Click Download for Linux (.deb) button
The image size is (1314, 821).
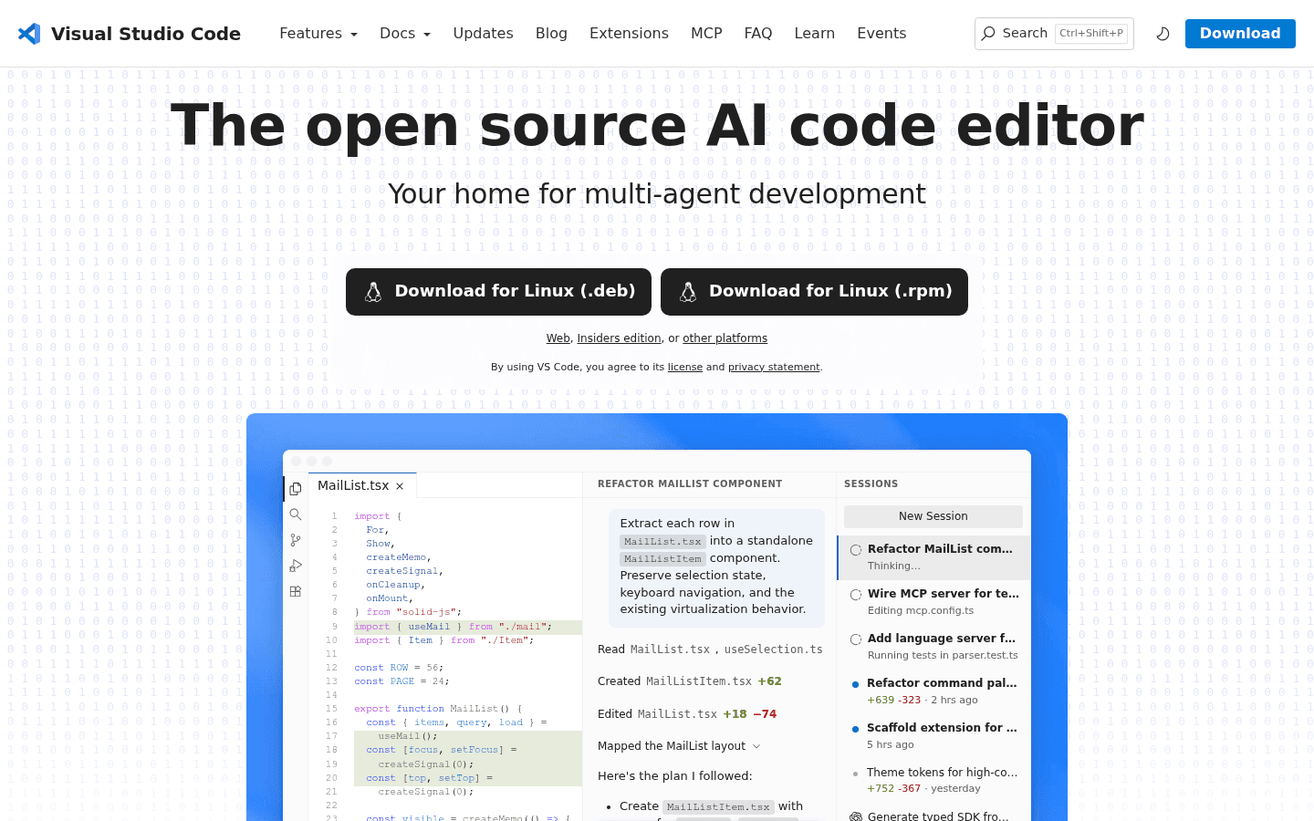[498, 292]
